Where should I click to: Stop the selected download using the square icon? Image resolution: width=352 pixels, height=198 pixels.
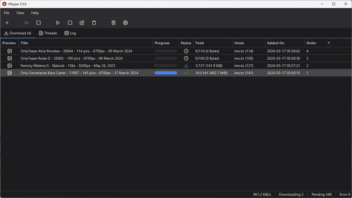tap(70, 23)
